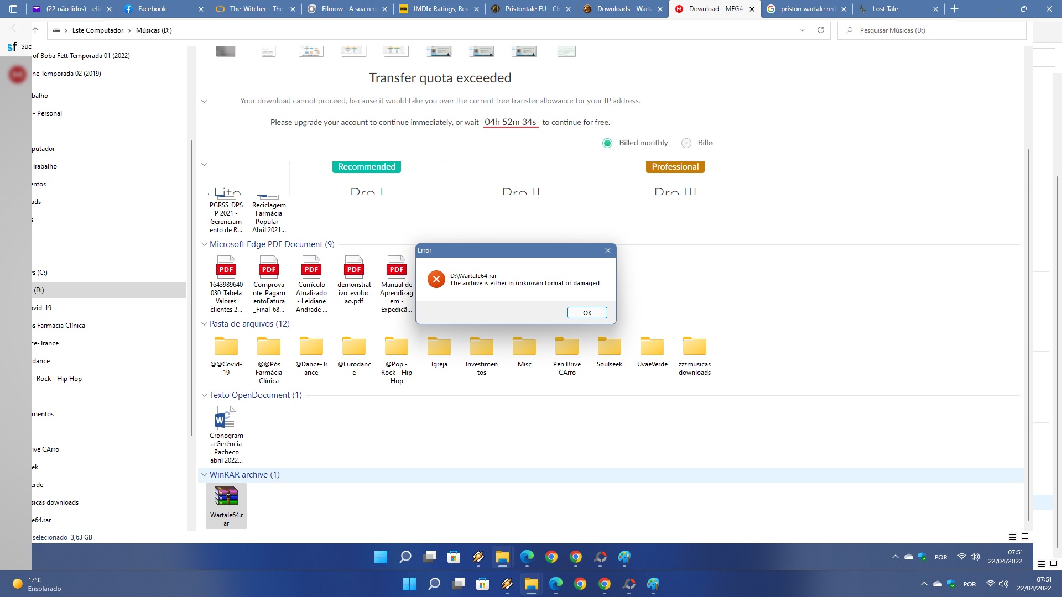
Task: Collapse the Texto OpenDocument group
Action: tap(204, 395)
